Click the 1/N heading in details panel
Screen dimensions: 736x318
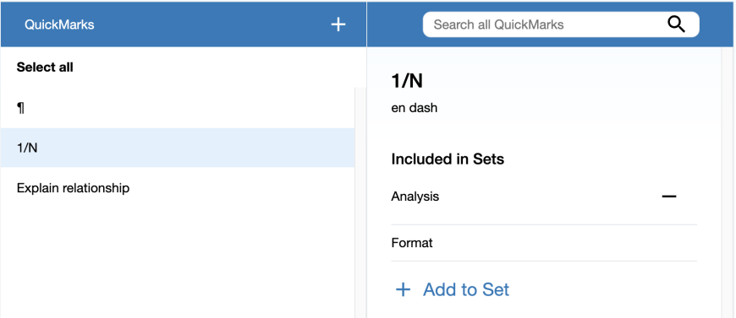(407, 81)
